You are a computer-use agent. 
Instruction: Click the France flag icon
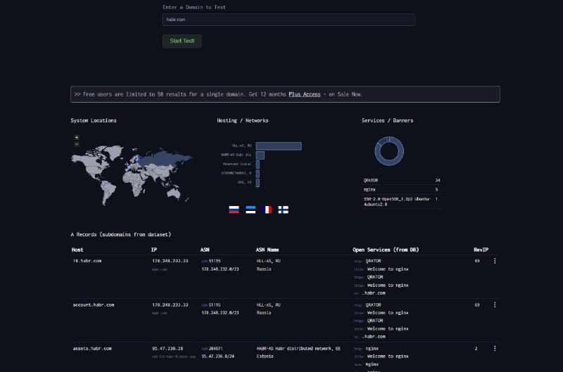[267, 210]
